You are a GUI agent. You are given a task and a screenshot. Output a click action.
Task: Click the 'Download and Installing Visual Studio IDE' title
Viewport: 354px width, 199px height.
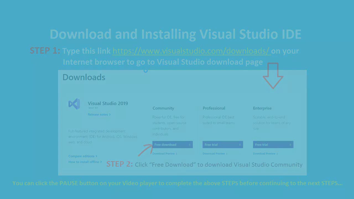tap(175, 34)
